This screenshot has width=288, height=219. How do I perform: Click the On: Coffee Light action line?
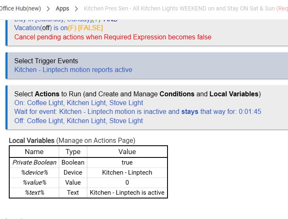pos(79,103)
